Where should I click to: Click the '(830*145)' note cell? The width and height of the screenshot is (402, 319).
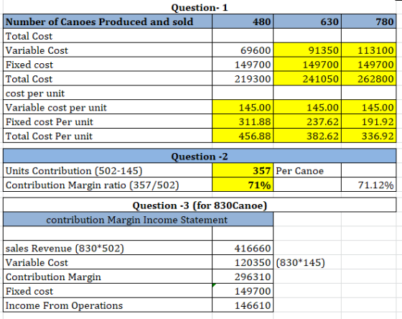[307, 262]
